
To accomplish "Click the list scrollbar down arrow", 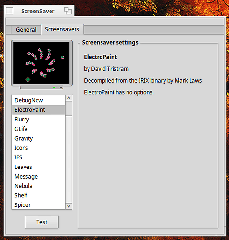I will click(69, 206).
